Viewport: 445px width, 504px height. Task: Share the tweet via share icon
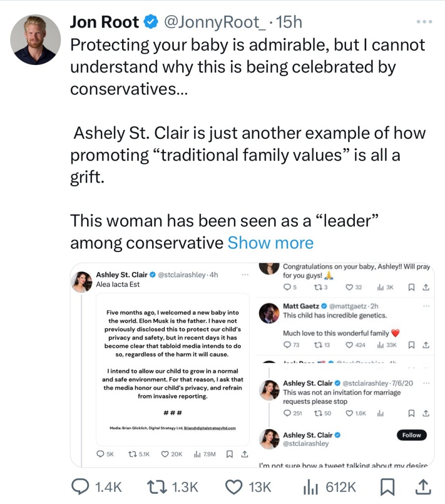point(424,487)
